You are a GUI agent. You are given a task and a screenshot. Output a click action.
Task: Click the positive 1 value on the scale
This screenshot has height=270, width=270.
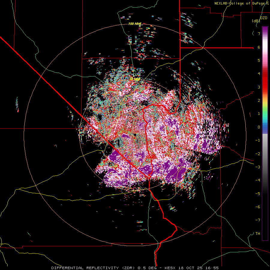(x=259, y=114)
